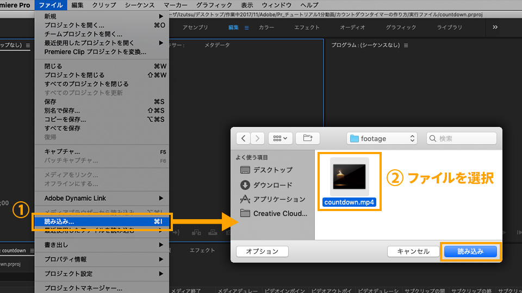Viewport: 522px width, 293px height.
Task: Choose Premiere Clip プロジェクトを変換...
Action: pyautogui.click(x=102, y=52)
